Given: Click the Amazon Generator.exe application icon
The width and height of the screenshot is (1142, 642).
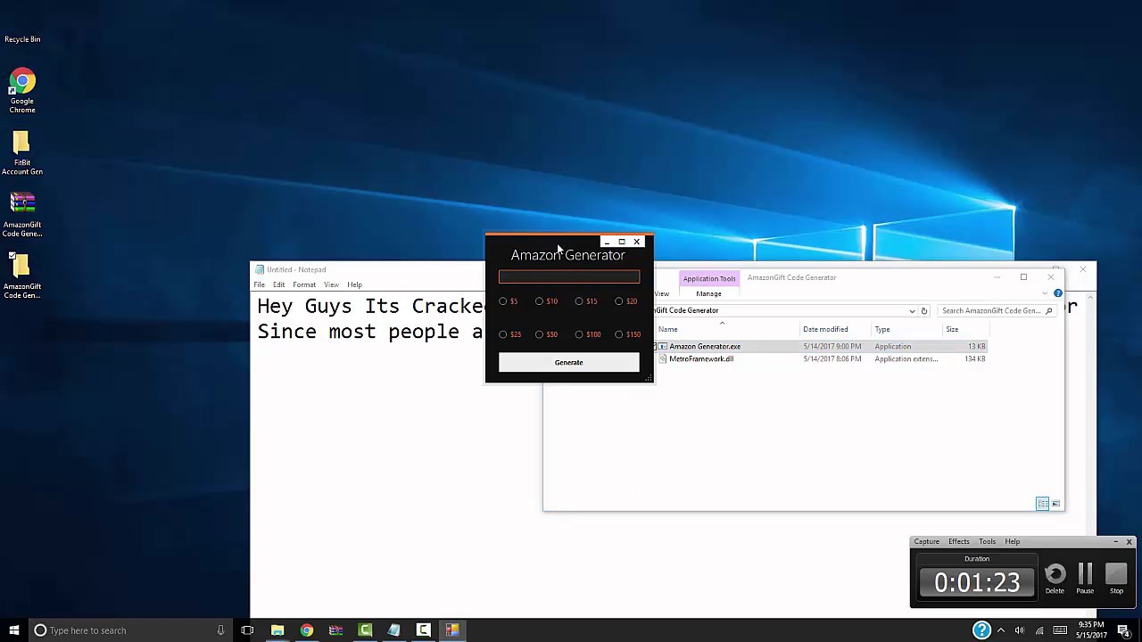Looking at the screenshot, I should [x=662, y=346].
